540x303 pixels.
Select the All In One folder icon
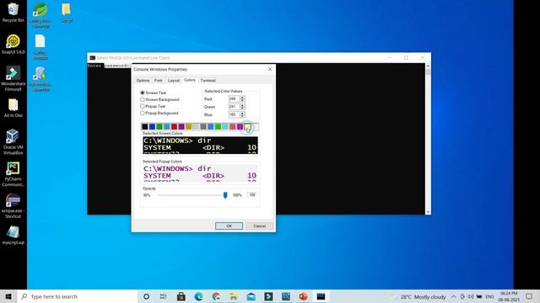point(13,108)
